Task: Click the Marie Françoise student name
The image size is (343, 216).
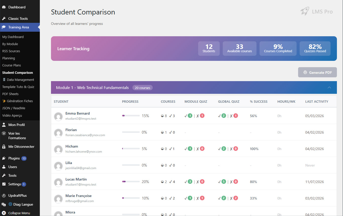Action: click(x=78, y=196)
